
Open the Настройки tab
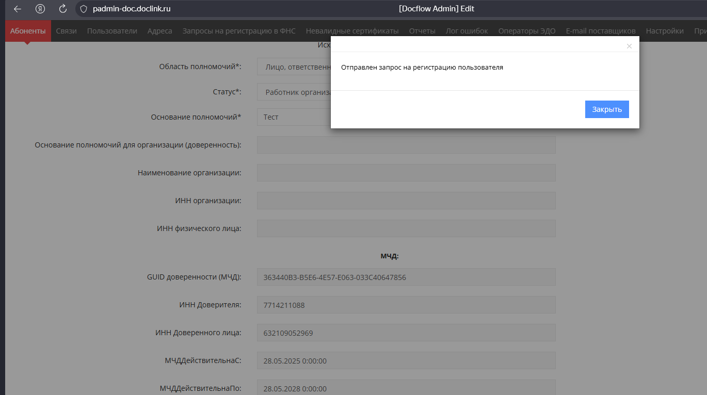click(x=665, y=31)
